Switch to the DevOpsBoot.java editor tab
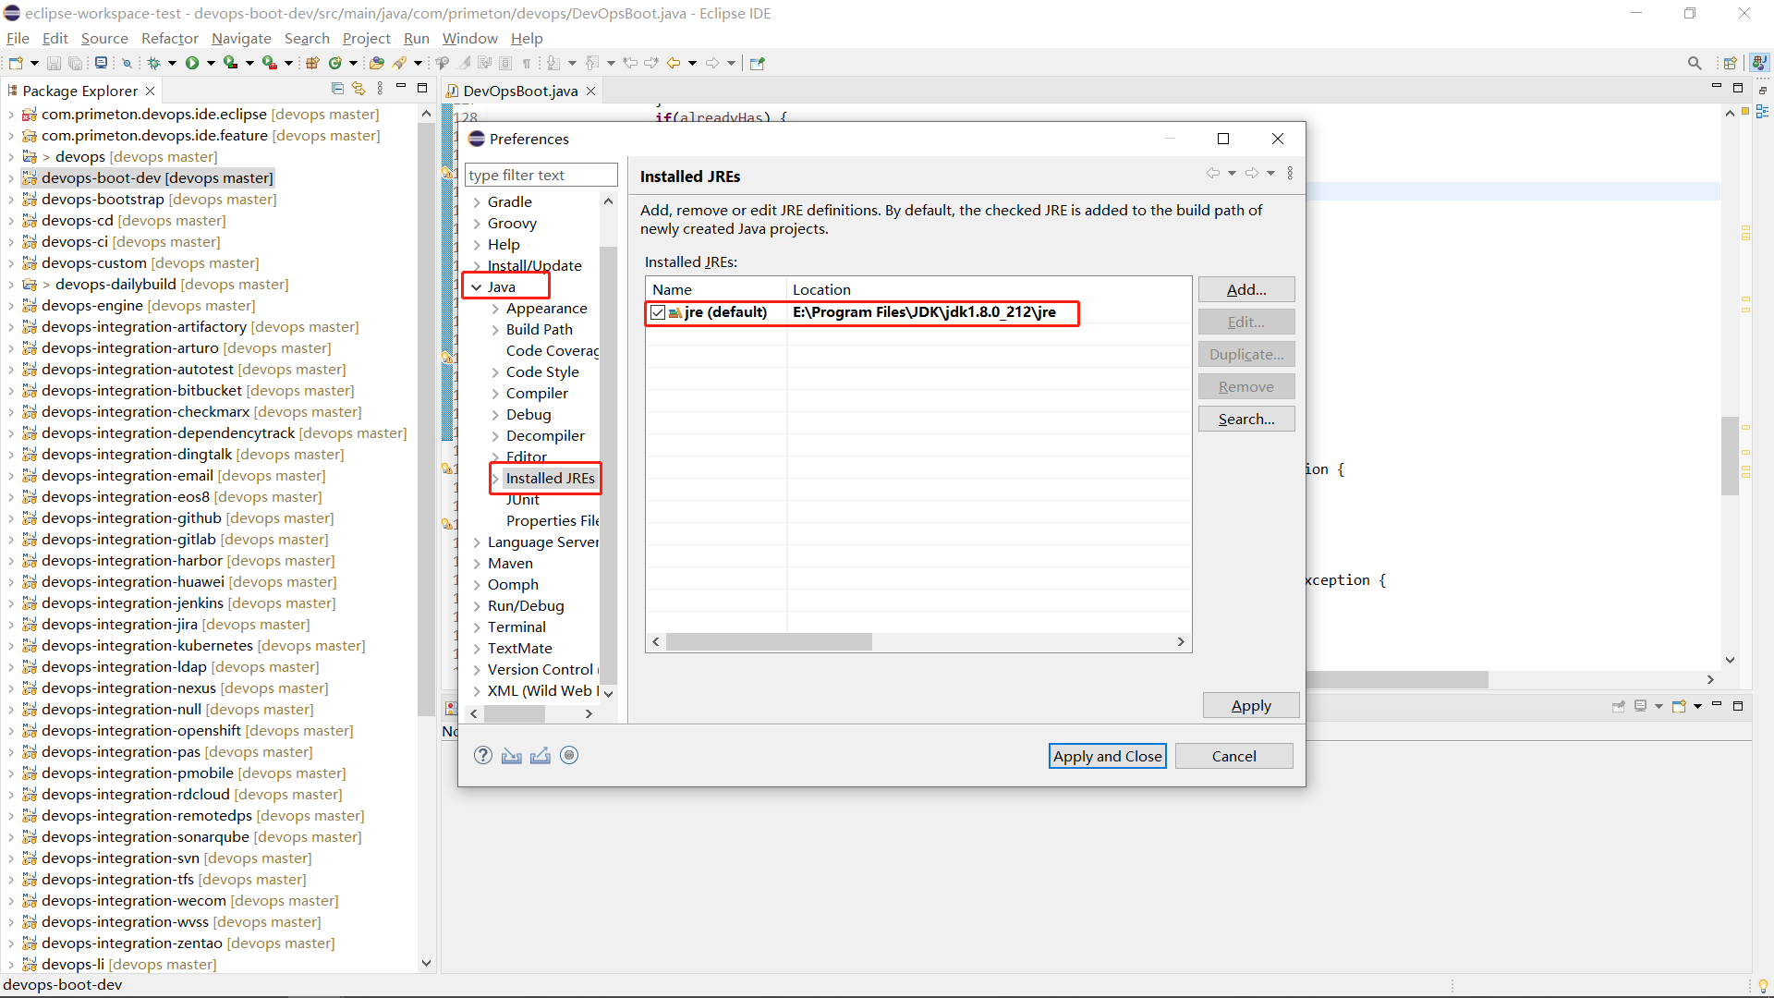Viewport: 1774px width, 998px height. tap(519, 91)
